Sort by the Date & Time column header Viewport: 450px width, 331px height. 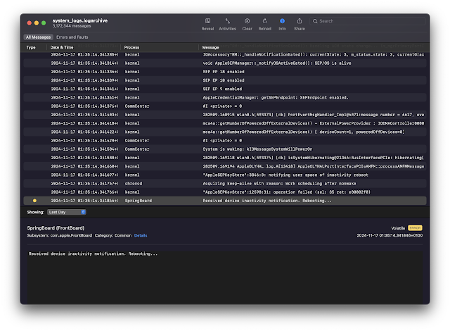[x=63, y=47]
